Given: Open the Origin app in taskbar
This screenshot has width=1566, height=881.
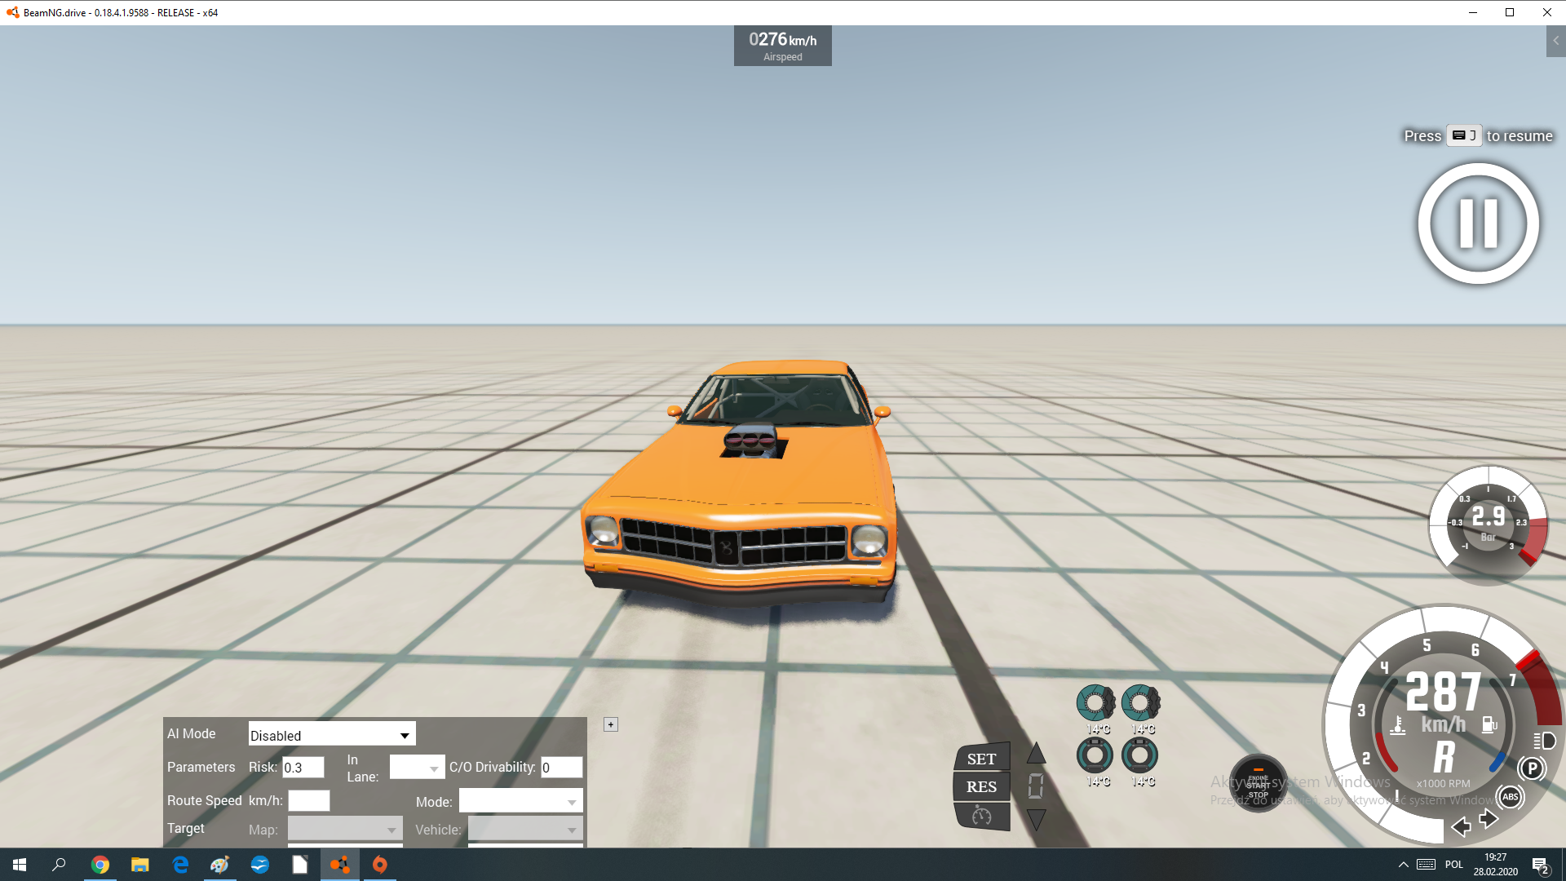Looking at the screenshot, I should (380, 865).
